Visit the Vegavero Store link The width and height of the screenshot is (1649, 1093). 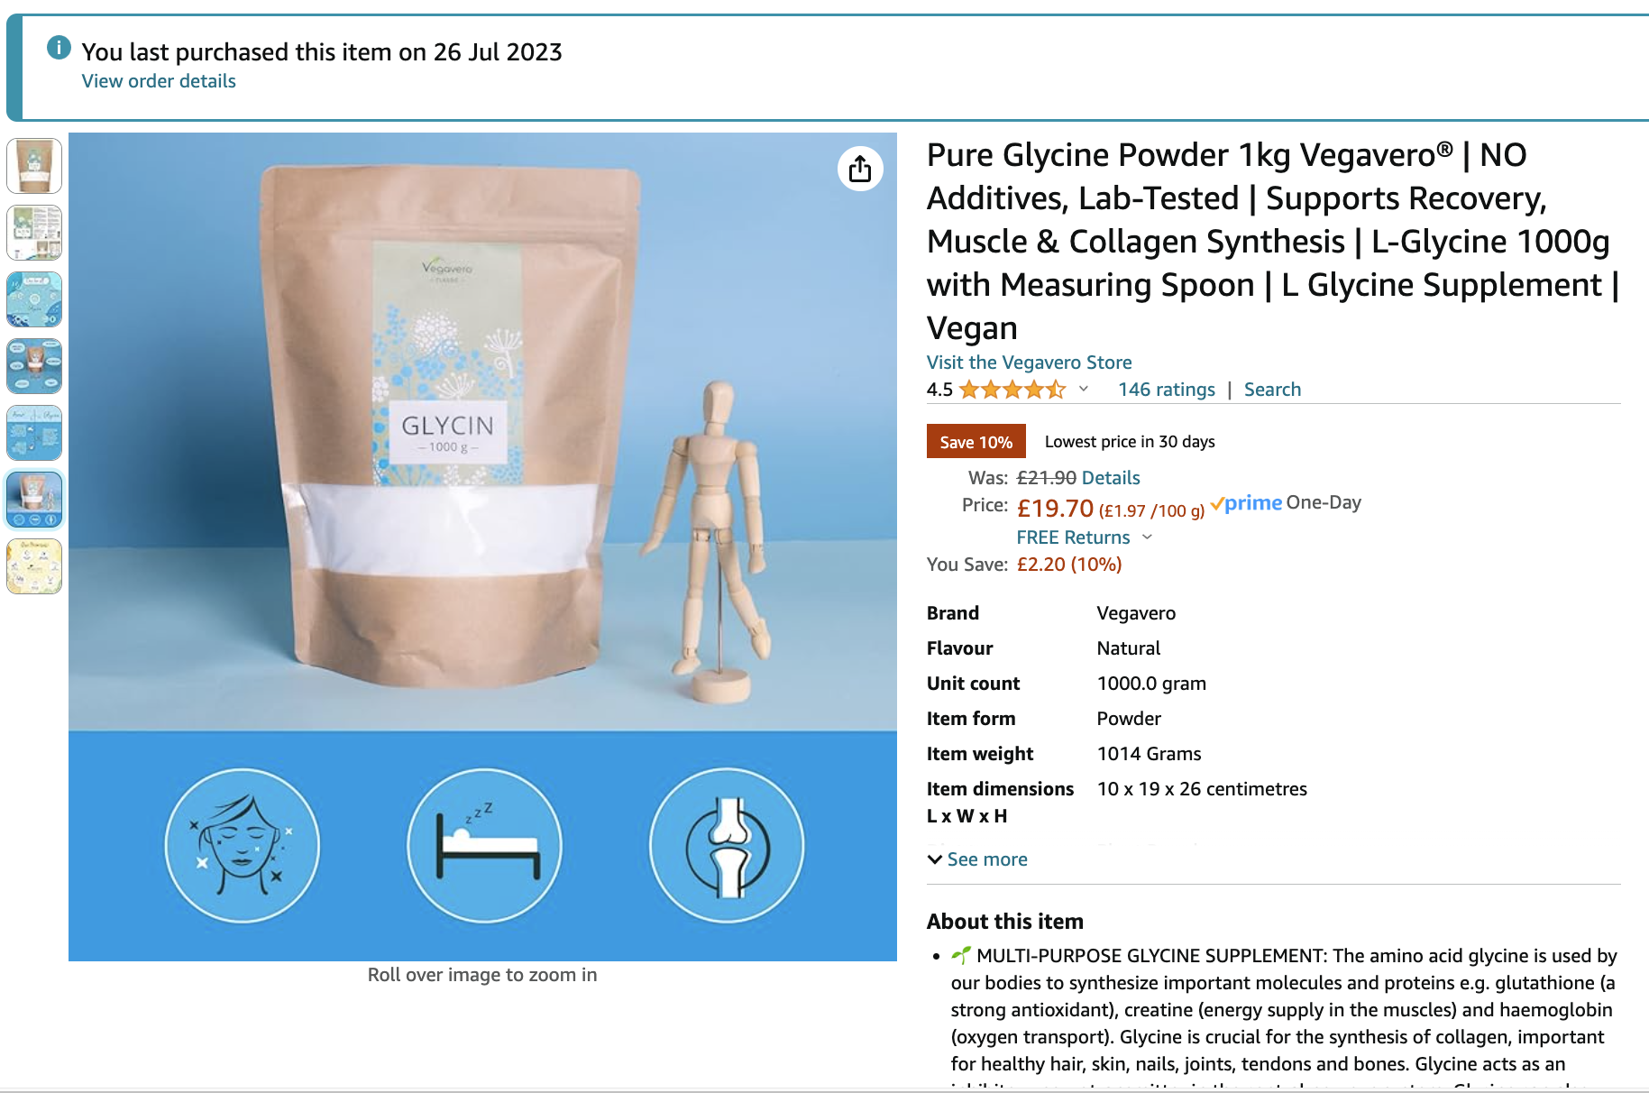point(1029,363)
